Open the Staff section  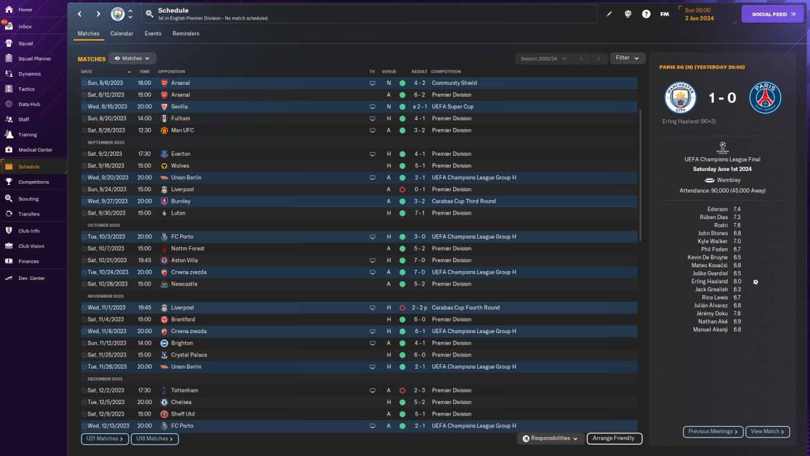point(24,120)
